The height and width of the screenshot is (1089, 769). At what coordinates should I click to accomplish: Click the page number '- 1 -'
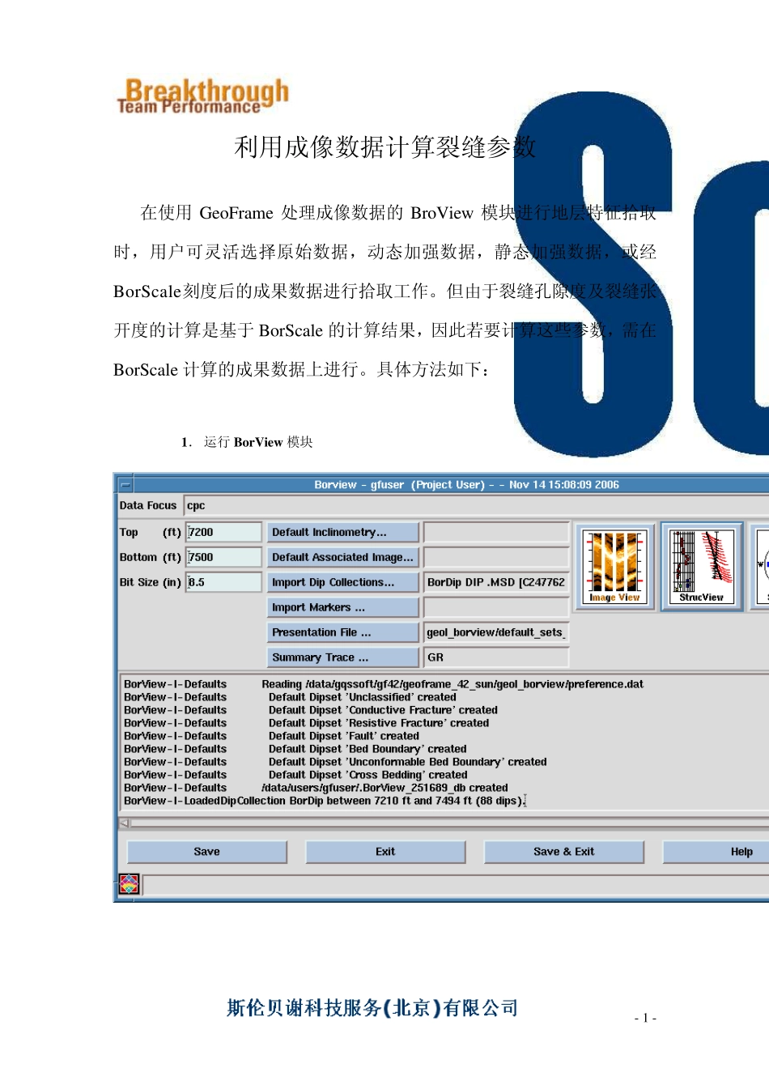click(x=645, y=1019)
